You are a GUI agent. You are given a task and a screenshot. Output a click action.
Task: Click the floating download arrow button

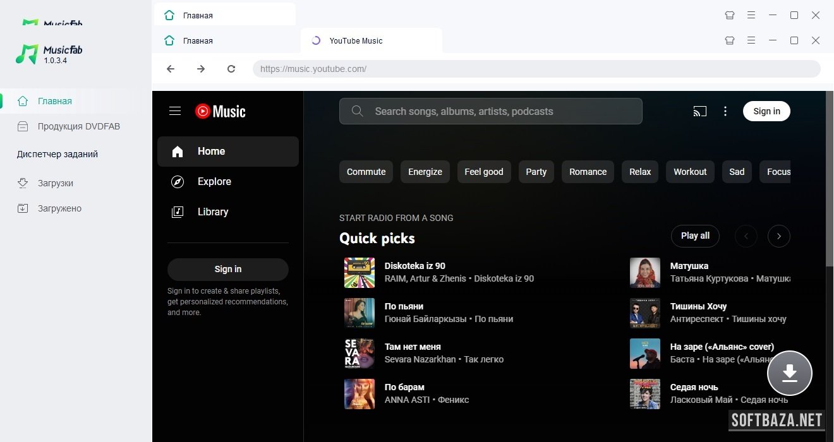[x=789, y=373]
